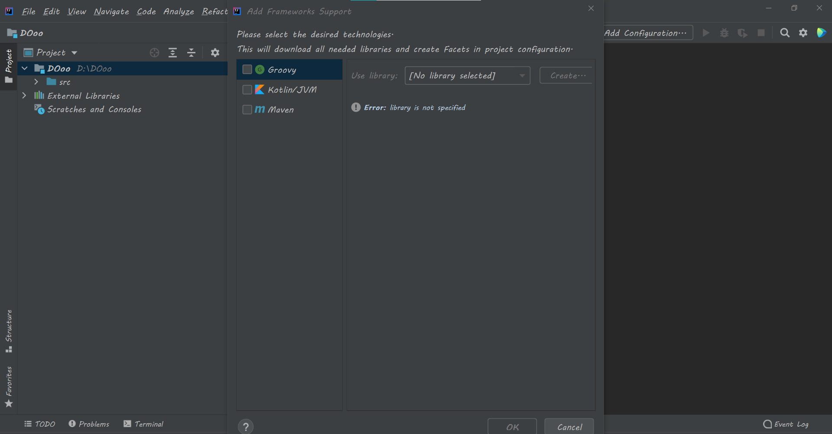Select Scratches and Consoles

click(x=94, y=109)
